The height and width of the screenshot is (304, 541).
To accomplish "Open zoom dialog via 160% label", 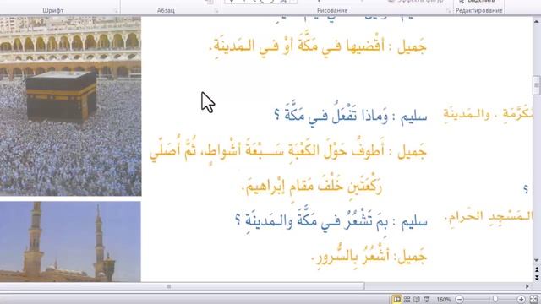I will 443,300.
